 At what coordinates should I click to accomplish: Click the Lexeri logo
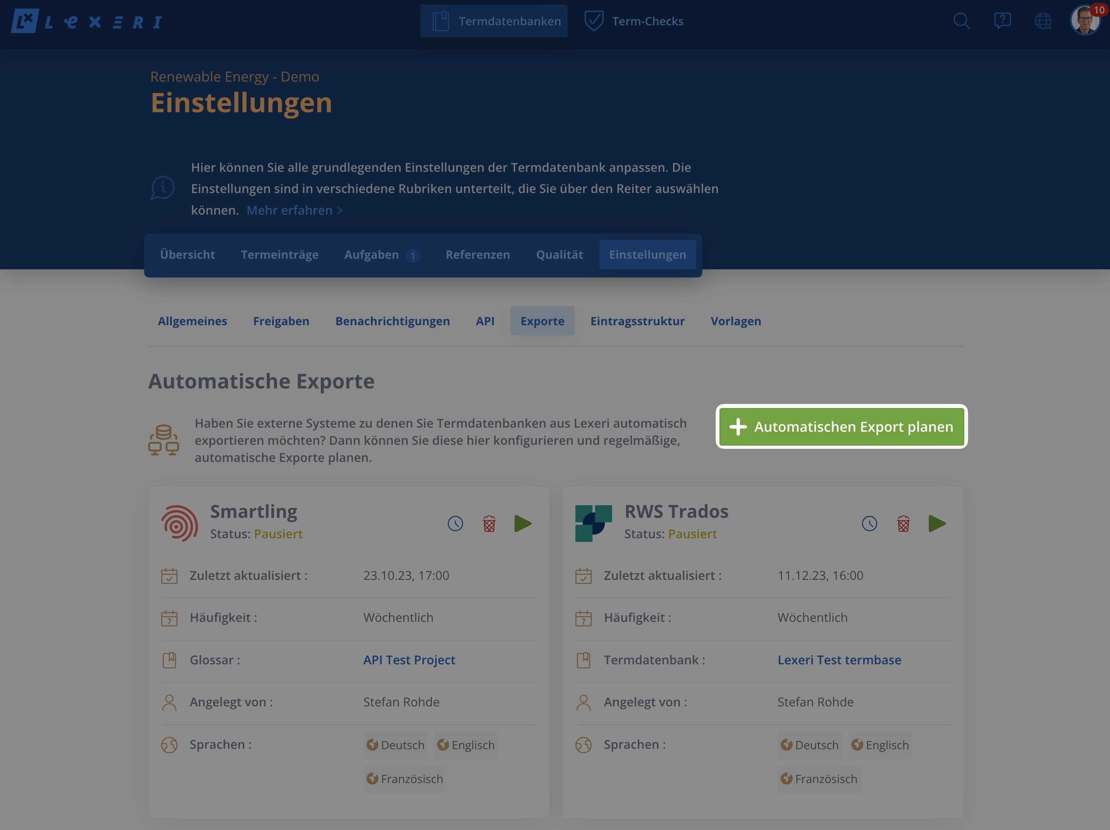point(87,21)
